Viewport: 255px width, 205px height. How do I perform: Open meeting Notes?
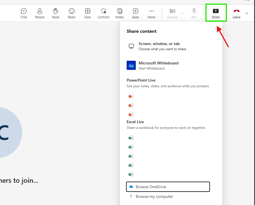click(119, 13)
